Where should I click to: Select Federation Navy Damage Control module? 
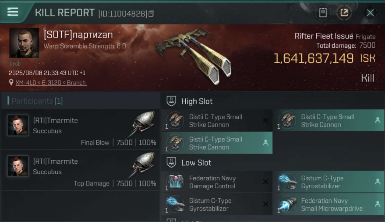coord(217,182)
